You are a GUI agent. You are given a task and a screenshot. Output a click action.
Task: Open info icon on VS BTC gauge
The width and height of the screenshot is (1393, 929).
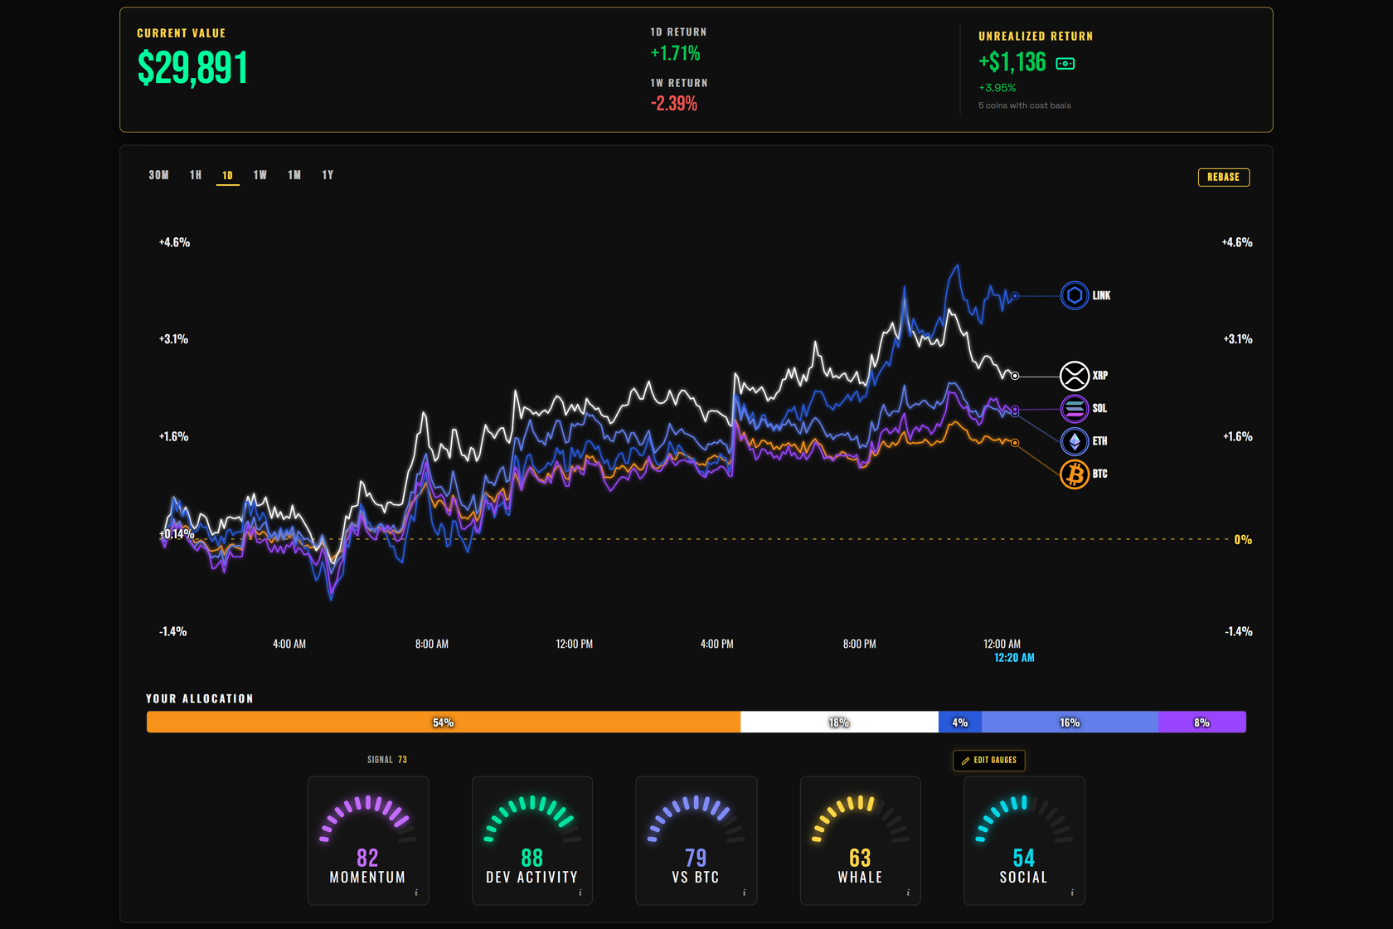click(x=745, y=893)
